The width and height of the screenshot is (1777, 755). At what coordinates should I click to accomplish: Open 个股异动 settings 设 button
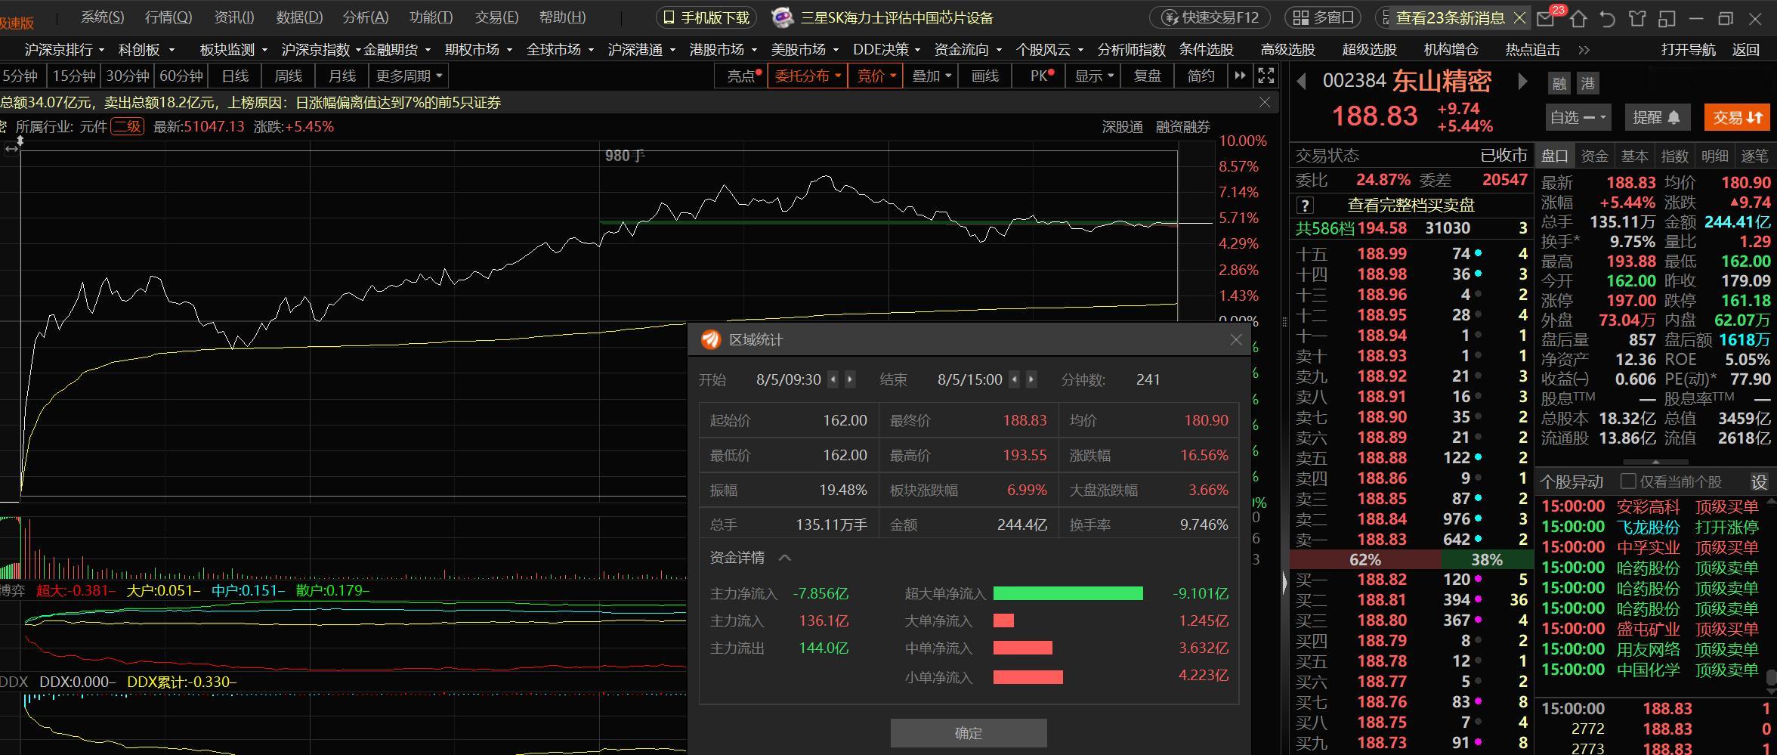coord(1760,481)
